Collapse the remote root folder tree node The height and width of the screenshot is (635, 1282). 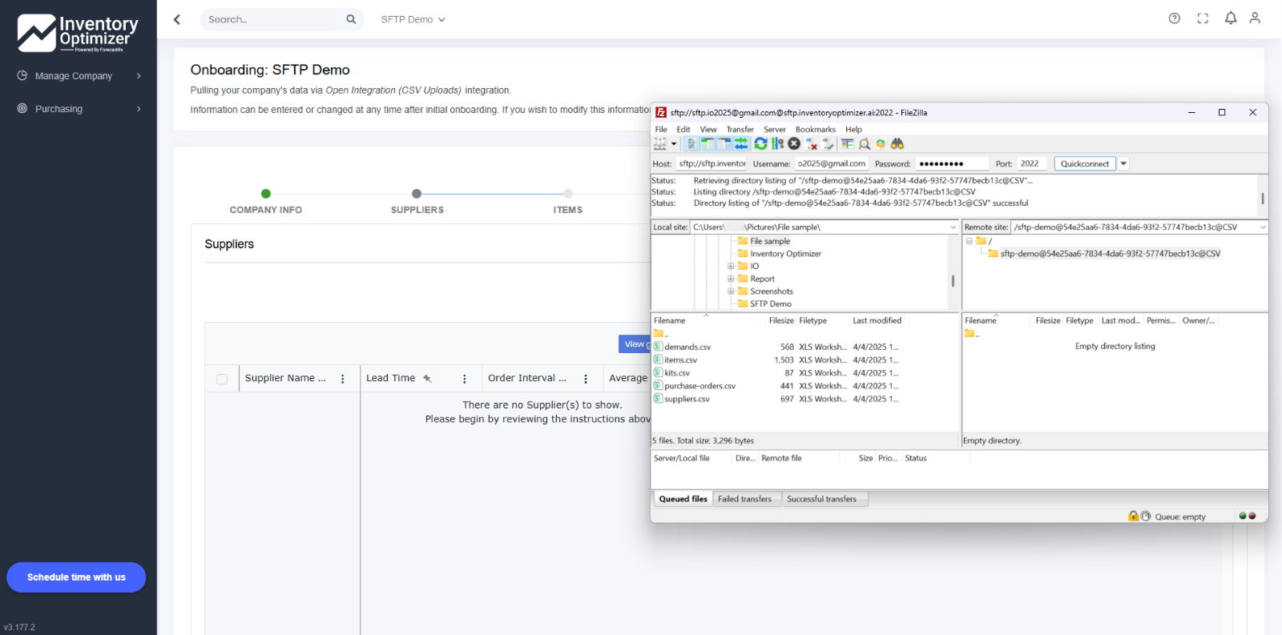coord(969,241)
